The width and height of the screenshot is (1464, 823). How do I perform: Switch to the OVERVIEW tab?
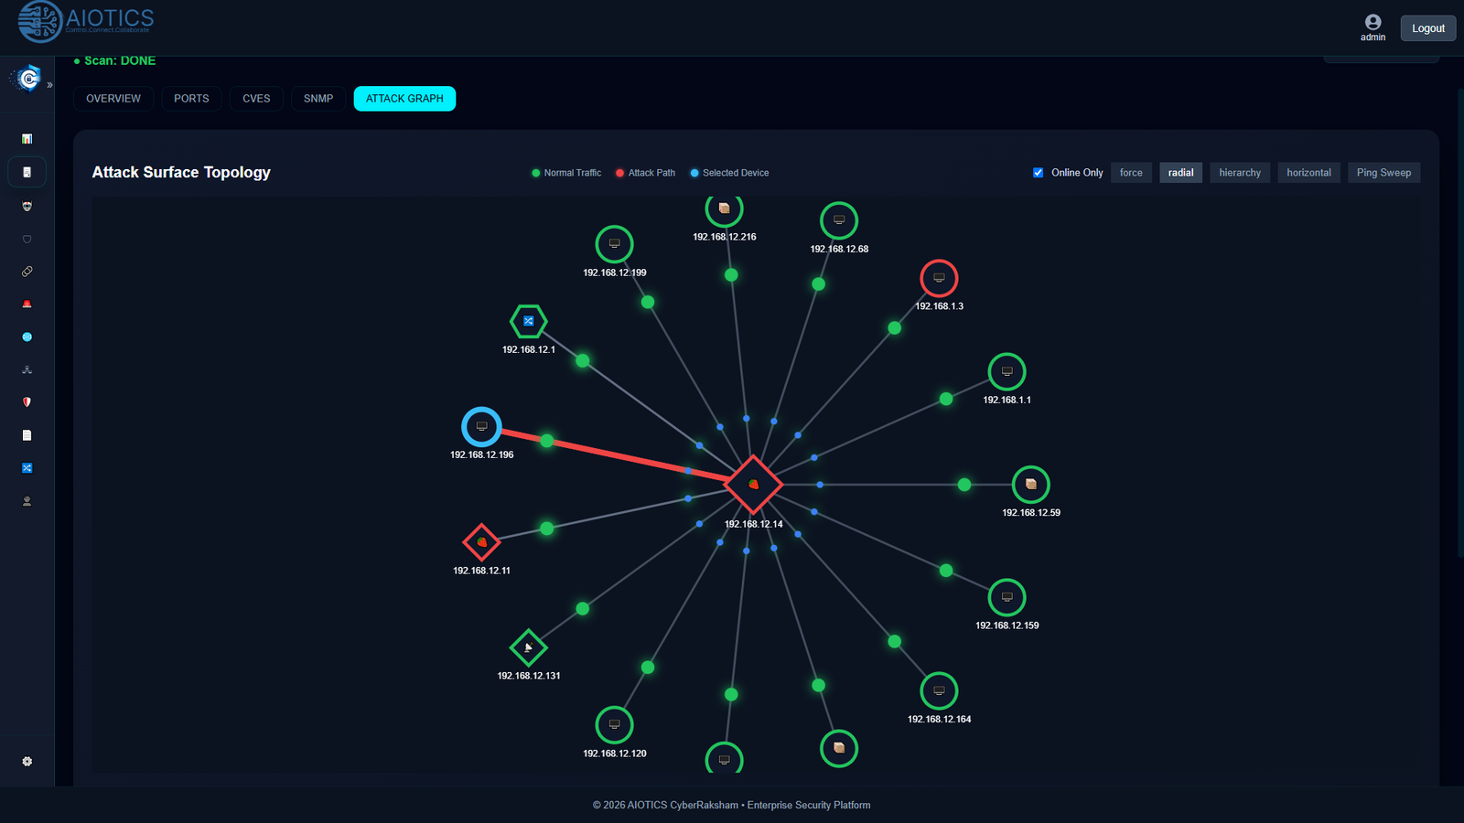point(113,99)
